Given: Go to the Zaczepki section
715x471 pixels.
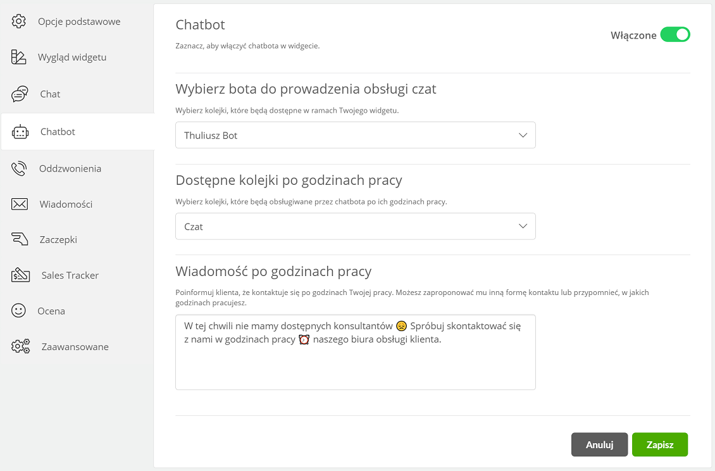Looking at the screenshot, I should [58, 239].
